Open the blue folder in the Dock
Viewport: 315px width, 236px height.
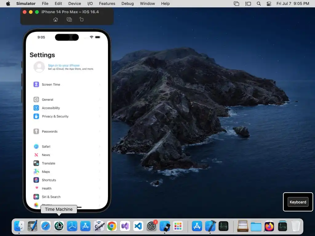click(x=256, y=226)
